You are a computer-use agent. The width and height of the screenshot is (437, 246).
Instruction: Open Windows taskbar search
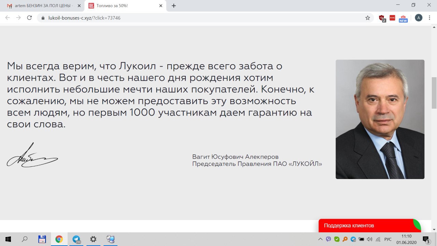coord(25,239)
